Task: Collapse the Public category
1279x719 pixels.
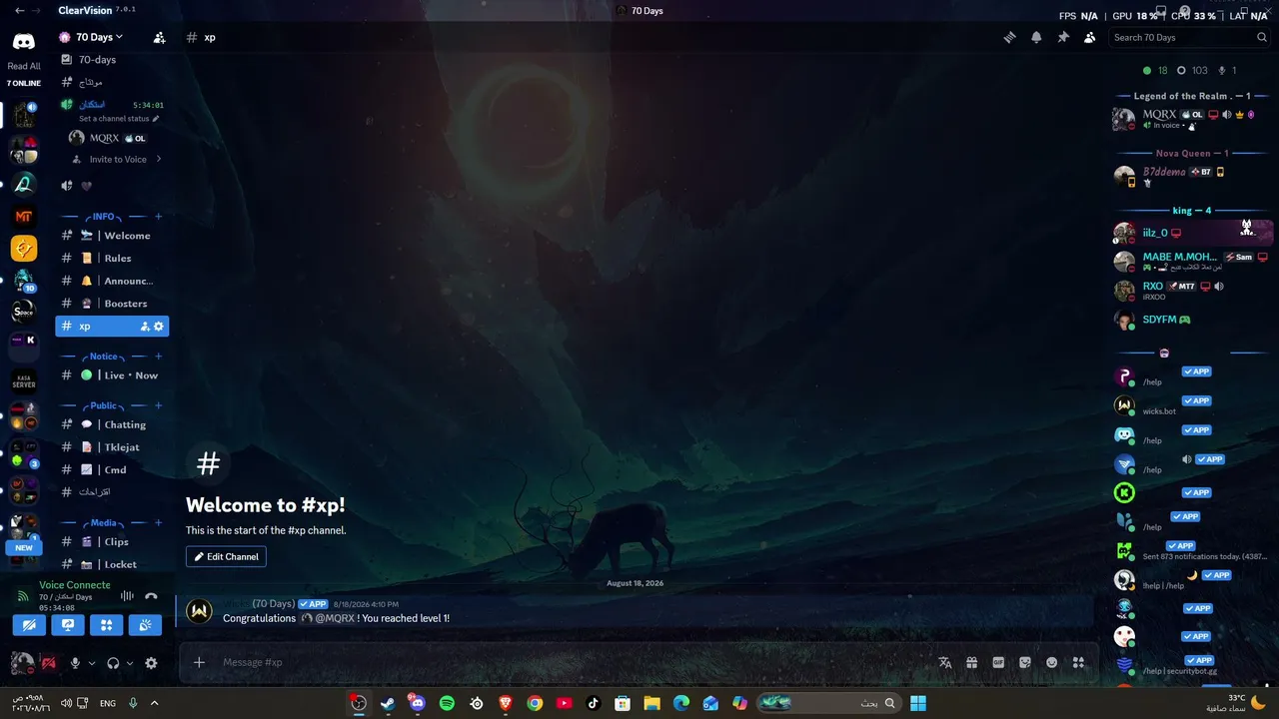Action: tap(103, 405)
